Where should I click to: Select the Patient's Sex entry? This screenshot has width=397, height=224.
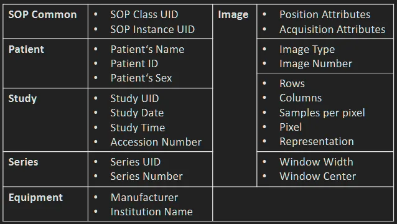tap(141, 78)
